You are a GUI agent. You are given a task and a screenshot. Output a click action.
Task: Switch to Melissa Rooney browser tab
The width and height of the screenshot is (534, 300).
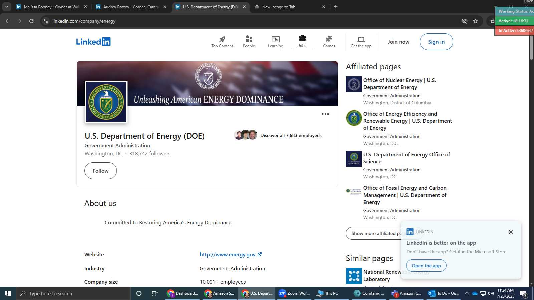pos(51,7)
